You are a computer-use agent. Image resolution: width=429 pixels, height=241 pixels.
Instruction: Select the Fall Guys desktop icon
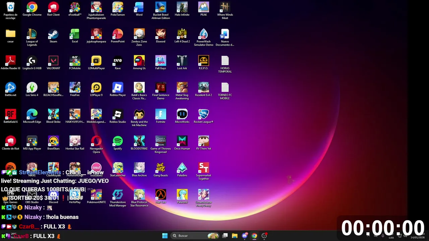161,63
